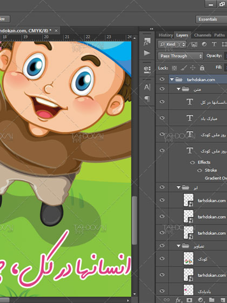Switch to the Channels tab
The image size is (227, 303).
click(x=203, y=35)
